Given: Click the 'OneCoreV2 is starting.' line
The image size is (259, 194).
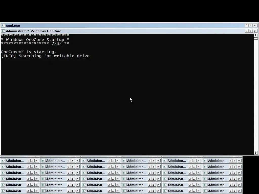Looking at the screenshot, I should pos(29,52).
